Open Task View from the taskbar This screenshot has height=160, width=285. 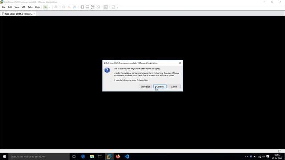click(74, 156)
